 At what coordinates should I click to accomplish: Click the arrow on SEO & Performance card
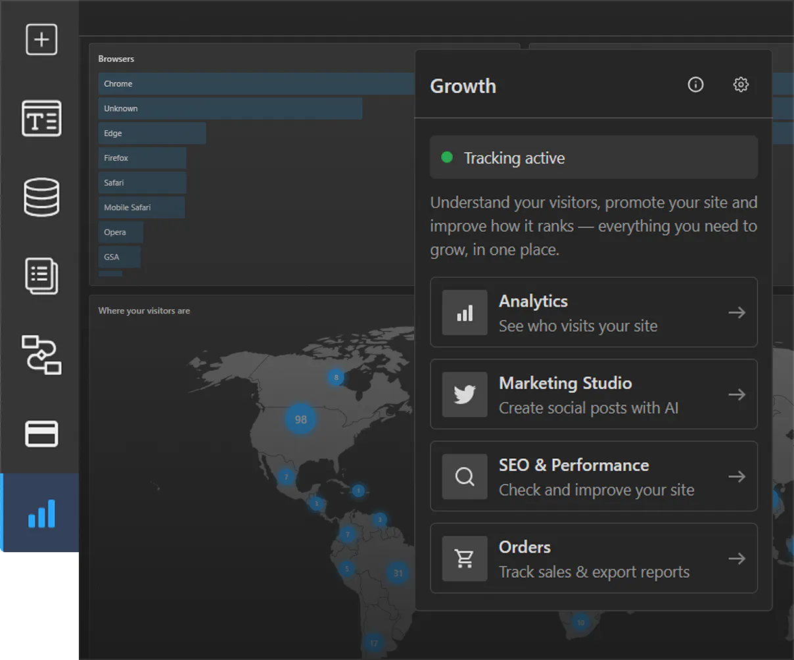(x=737, y=477)
